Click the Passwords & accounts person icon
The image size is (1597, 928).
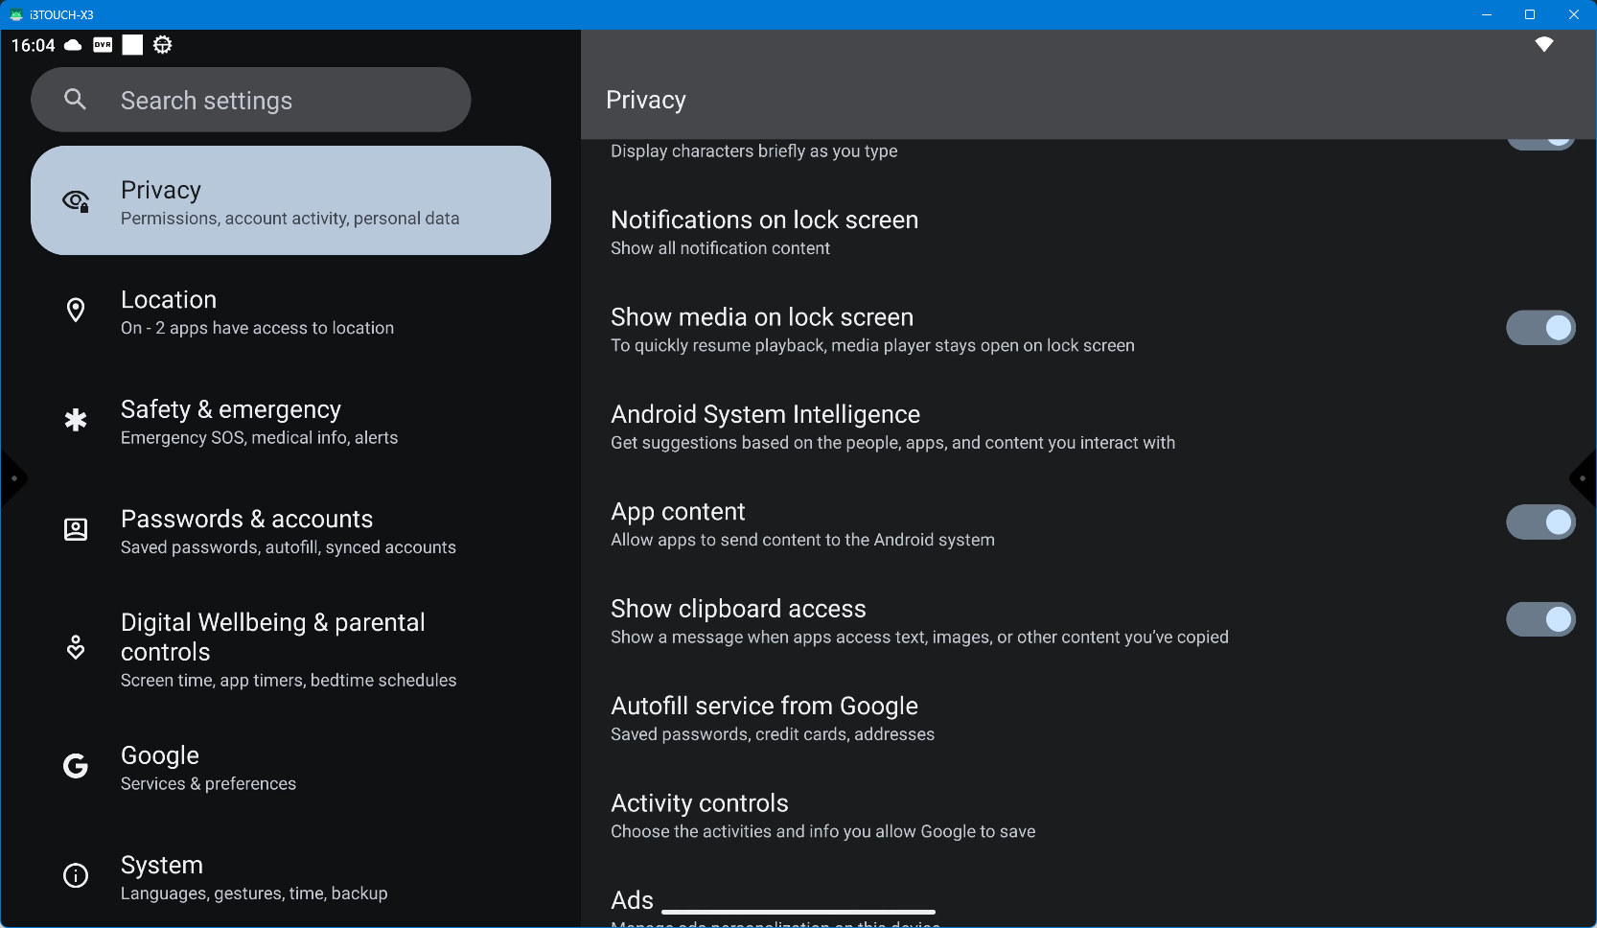tap(76, 530)
